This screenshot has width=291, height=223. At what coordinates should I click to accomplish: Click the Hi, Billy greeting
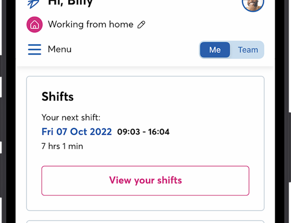[70, 3]
